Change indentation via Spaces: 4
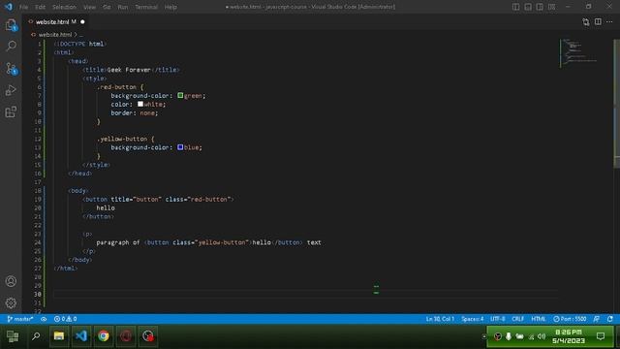The width and height of the screenshot is (620, 349). point(473,319)
